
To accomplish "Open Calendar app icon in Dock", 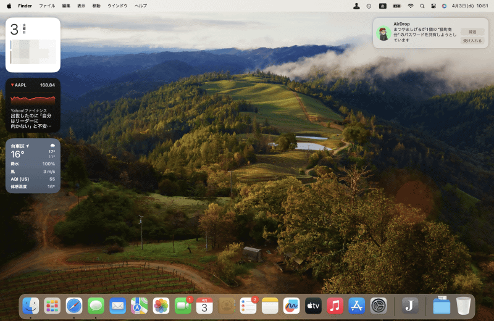I will [x=204, y=306].
